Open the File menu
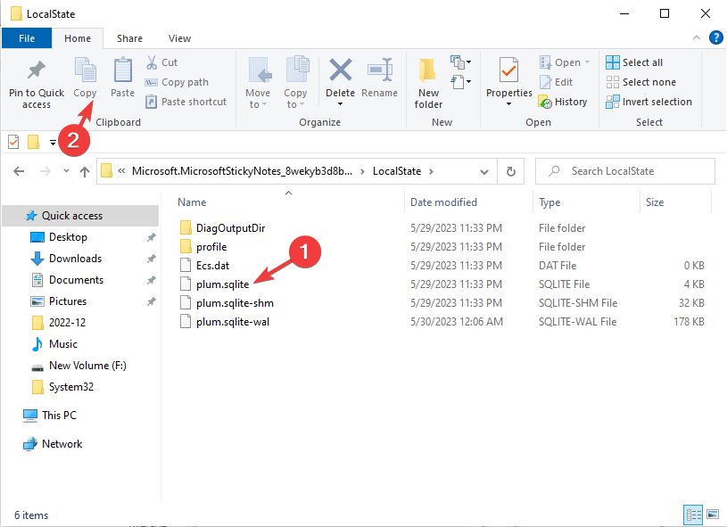Image resolution: width=727 pixels, height=527 pixels. tap(26, 38)
